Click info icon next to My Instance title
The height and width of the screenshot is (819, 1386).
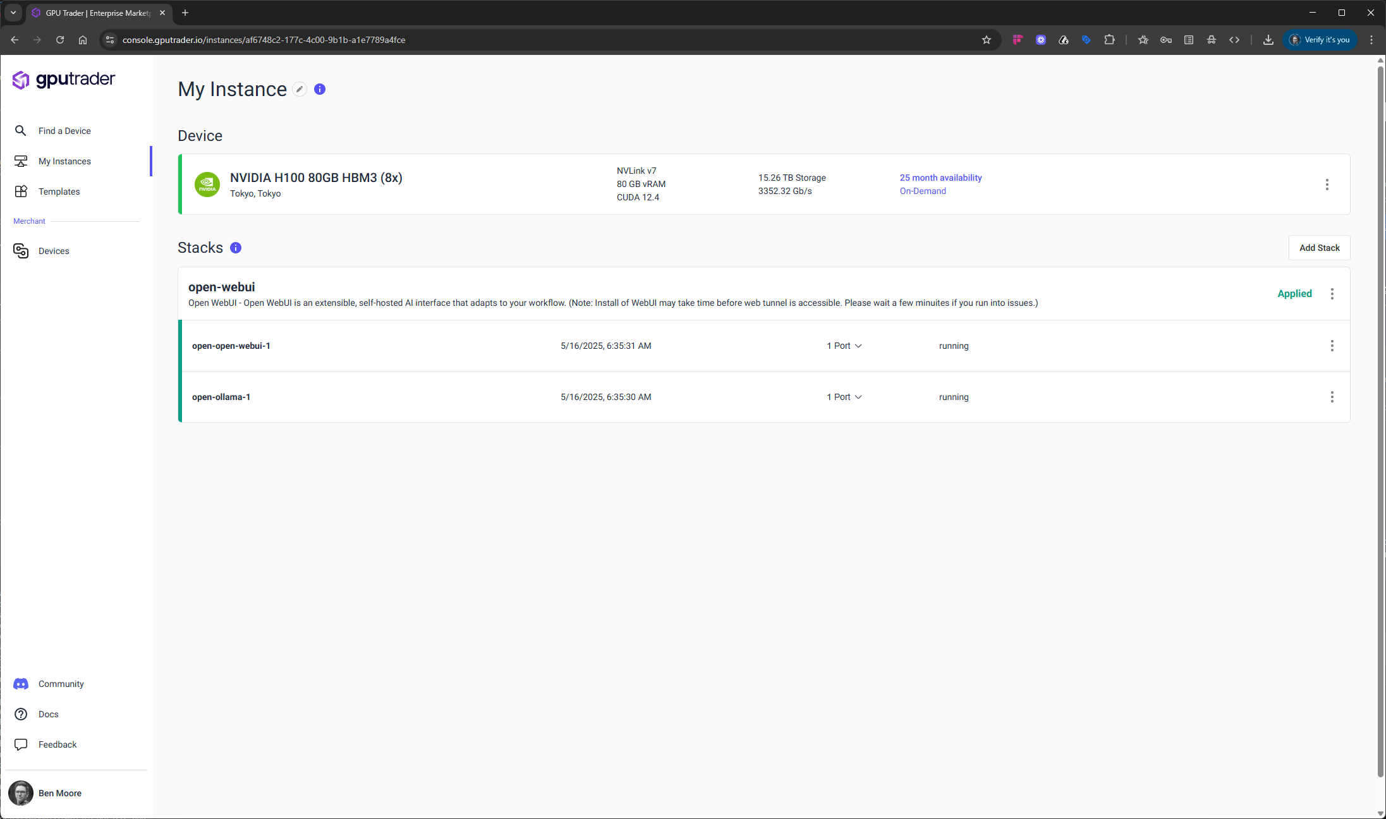tap(320, 90)
